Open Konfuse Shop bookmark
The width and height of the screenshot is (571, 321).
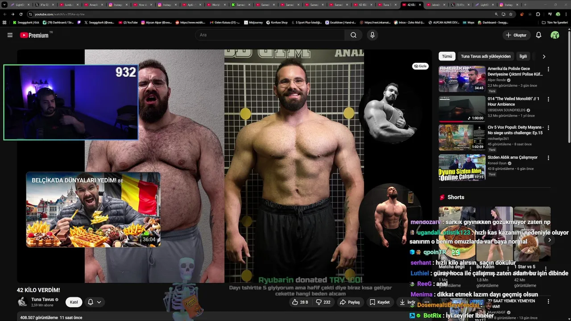coord(277,22)
